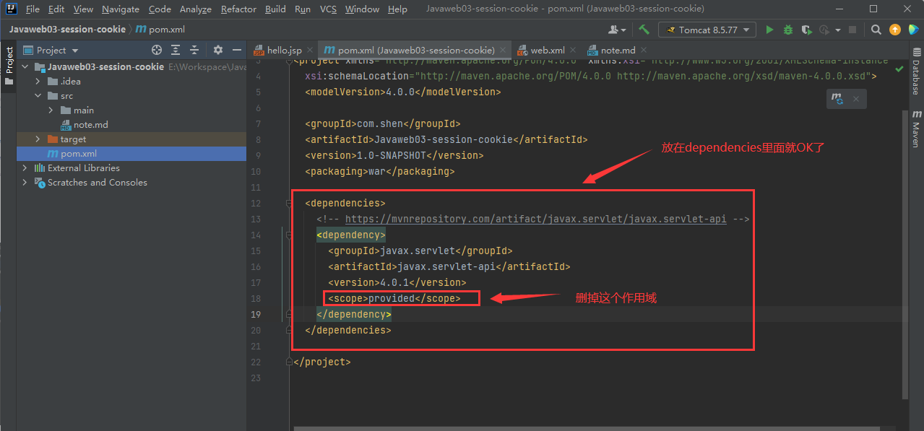Run with Coverage shield icon

click(806, 30)
